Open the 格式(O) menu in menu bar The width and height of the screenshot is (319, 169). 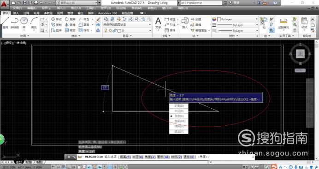pos(76,8)
